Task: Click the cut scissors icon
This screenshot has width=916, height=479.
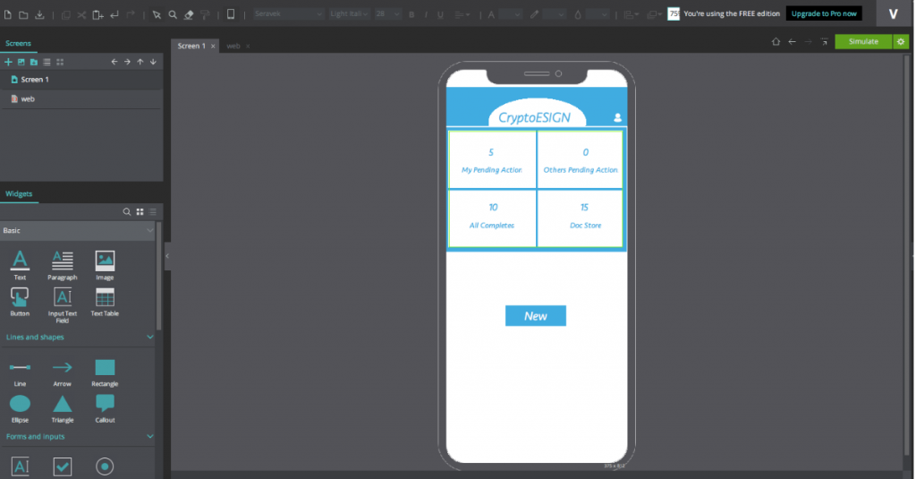Action: point(81,14)
